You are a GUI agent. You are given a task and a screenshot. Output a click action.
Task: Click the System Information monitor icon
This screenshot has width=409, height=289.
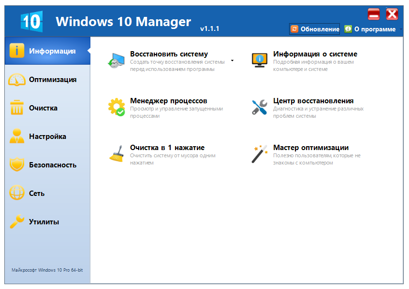260,60
